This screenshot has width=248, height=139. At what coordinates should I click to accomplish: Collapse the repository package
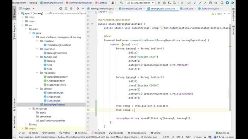pos(37,73)
